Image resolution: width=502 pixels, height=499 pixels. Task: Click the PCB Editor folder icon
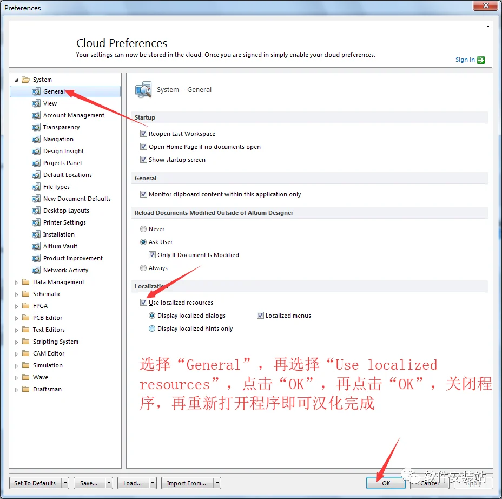25,317
